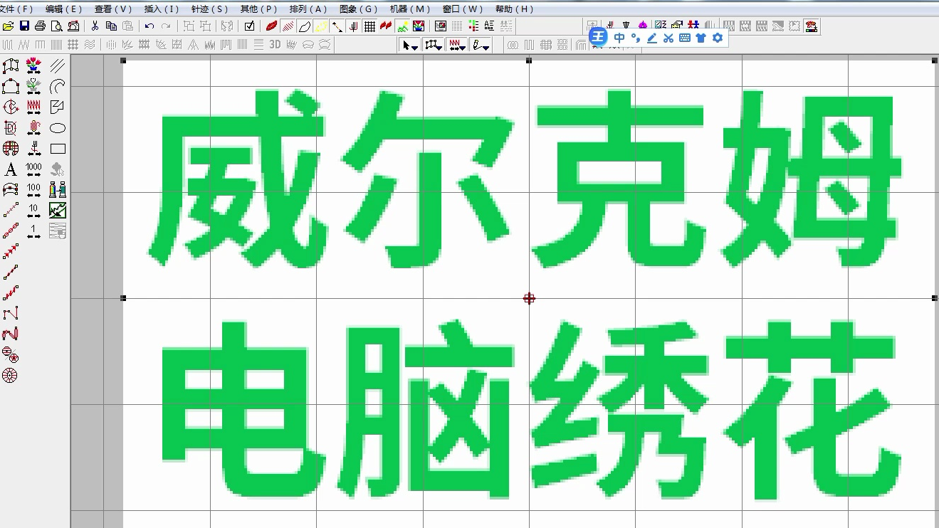939x528 pixels.
Task: Switch IME language using the 中 toggle
Action: pos(619,37)
